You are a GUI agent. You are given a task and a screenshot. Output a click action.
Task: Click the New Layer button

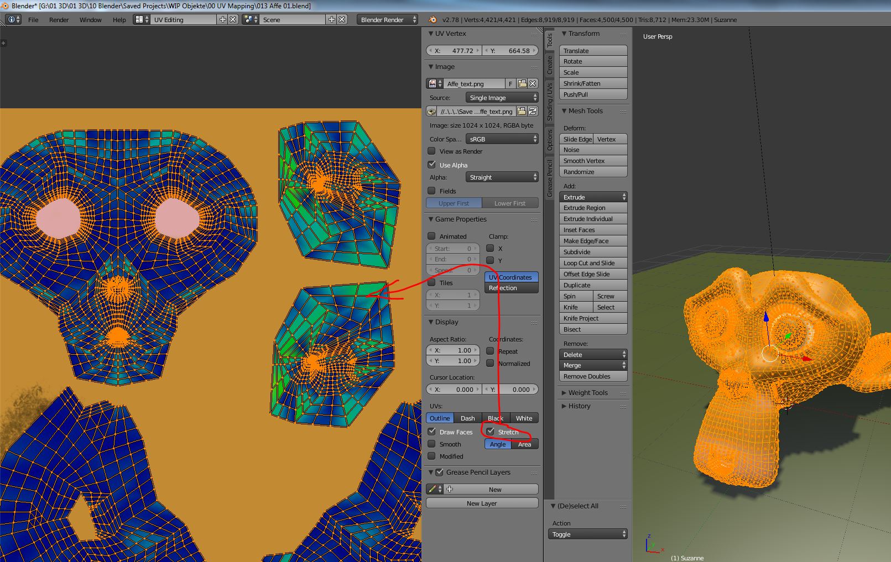(x=482, y=503)
